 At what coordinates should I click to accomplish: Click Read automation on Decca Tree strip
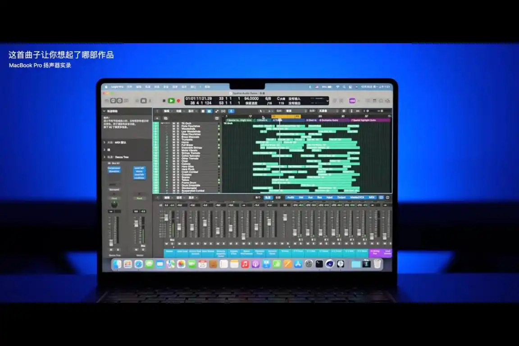[114, 198]
